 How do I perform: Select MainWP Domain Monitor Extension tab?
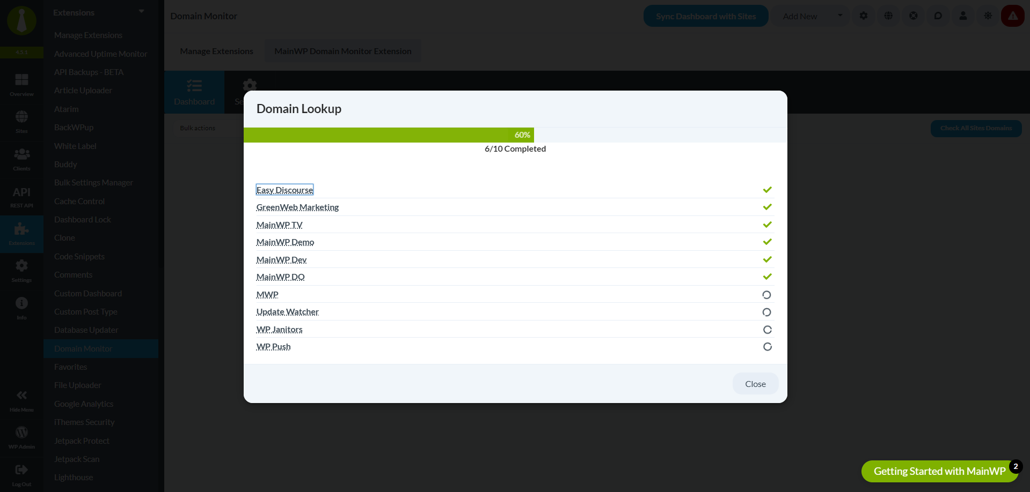tap(343, 51)
